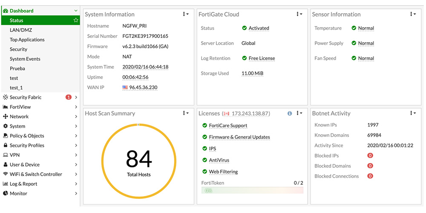Viewport: 426px width, 213px height.
Task: Click the Security Fabric icon in sidebar
Action: pyautogui.click(x=6, y=98)
